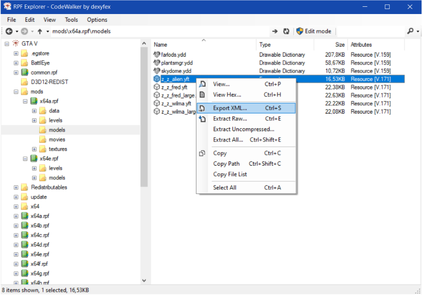The image size is (422, 295).
Task: Click the Go arrow beside the path
Action: 275,31
